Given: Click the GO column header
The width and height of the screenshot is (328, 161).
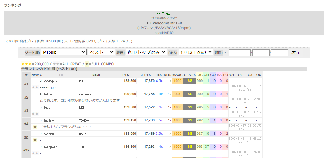Looking at the screenshot, I should tap(213, 75).
